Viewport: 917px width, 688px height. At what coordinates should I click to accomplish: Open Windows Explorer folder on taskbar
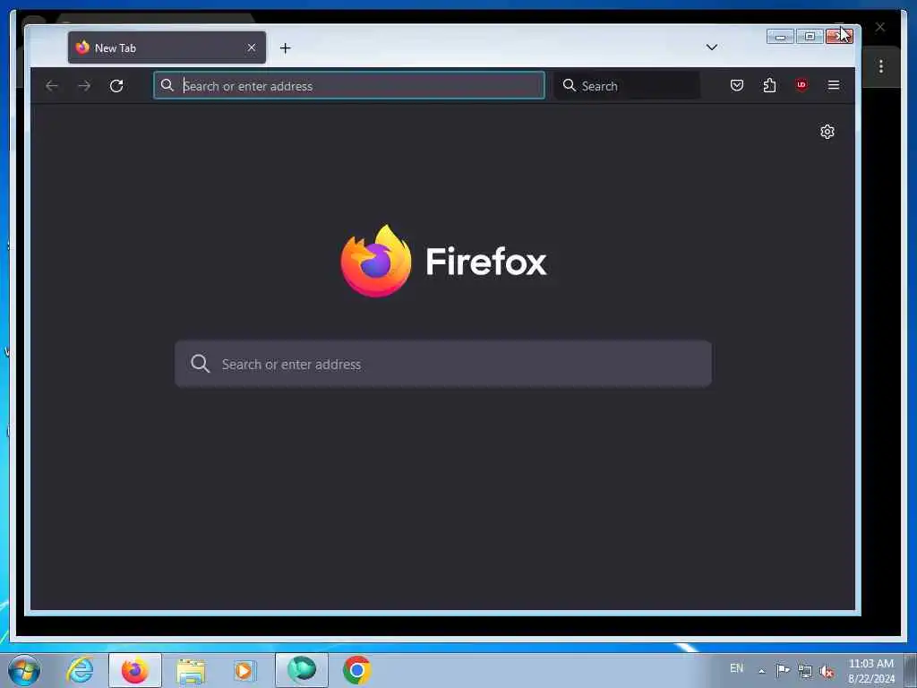191,671
